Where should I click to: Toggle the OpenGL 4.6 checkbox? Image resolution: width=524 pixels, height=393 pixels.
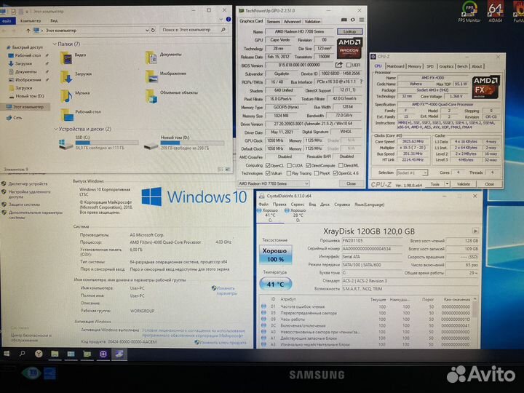click(x=336, y=173)
